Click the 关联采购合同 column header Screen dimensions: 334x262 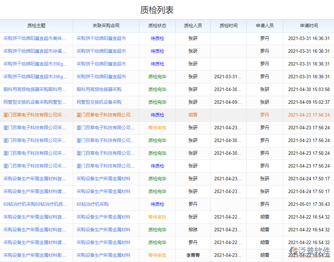[x=106, y=26]
